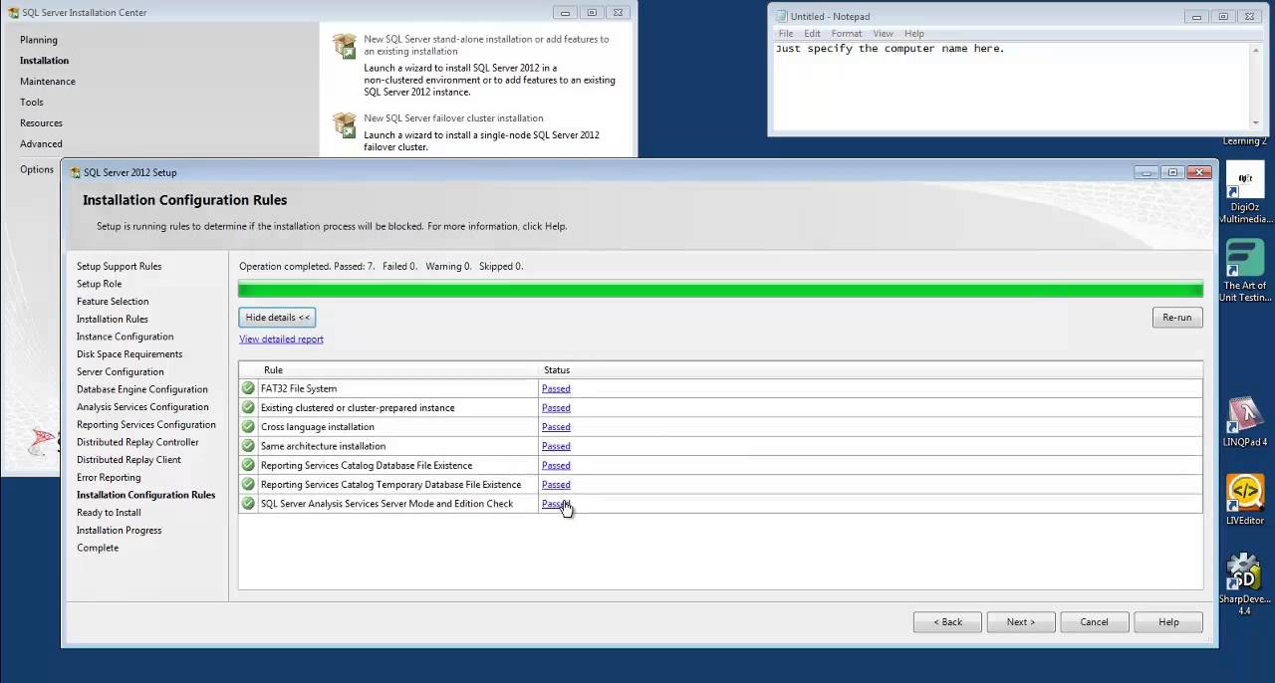The height and width of the screenshot is (683, 1275).
Task: Open the SharpDevelop 4.4 desktop shortcut
Action: [x=1245, y=584]
